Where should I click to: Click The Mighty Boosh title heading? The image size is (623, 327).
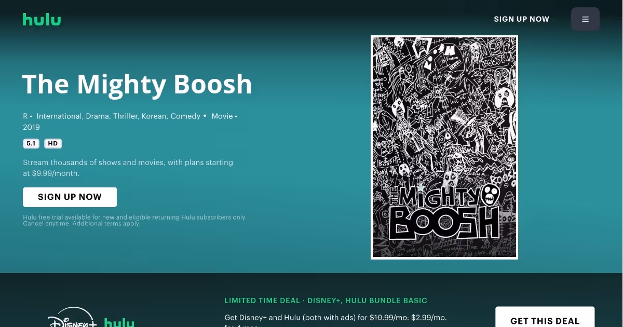coord(137,84)
